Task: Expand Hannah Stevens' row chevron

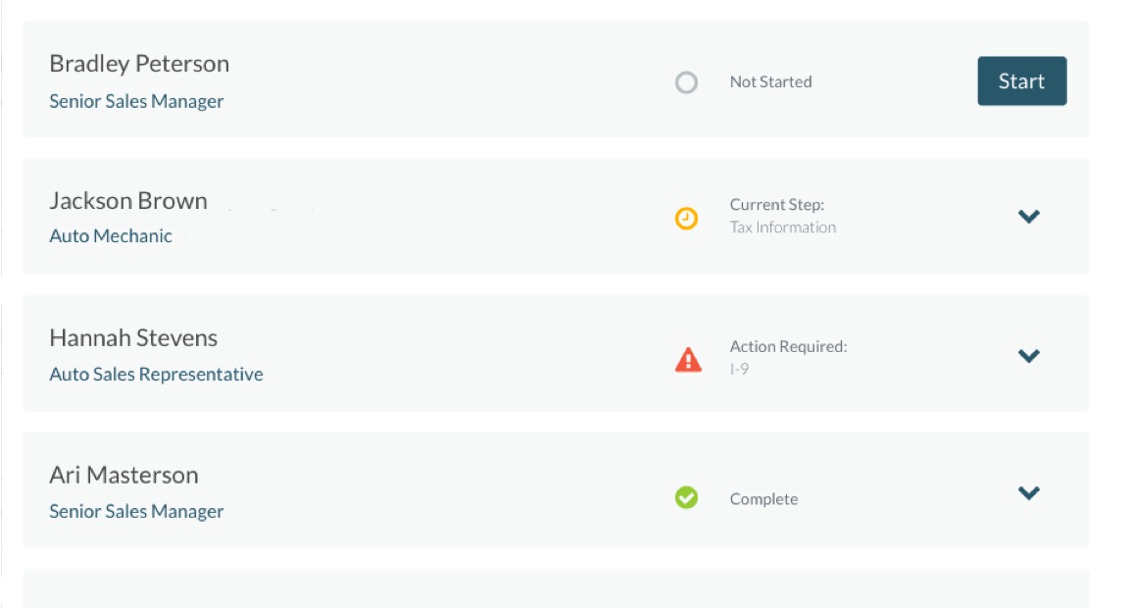Action: tap(1028, 356)
